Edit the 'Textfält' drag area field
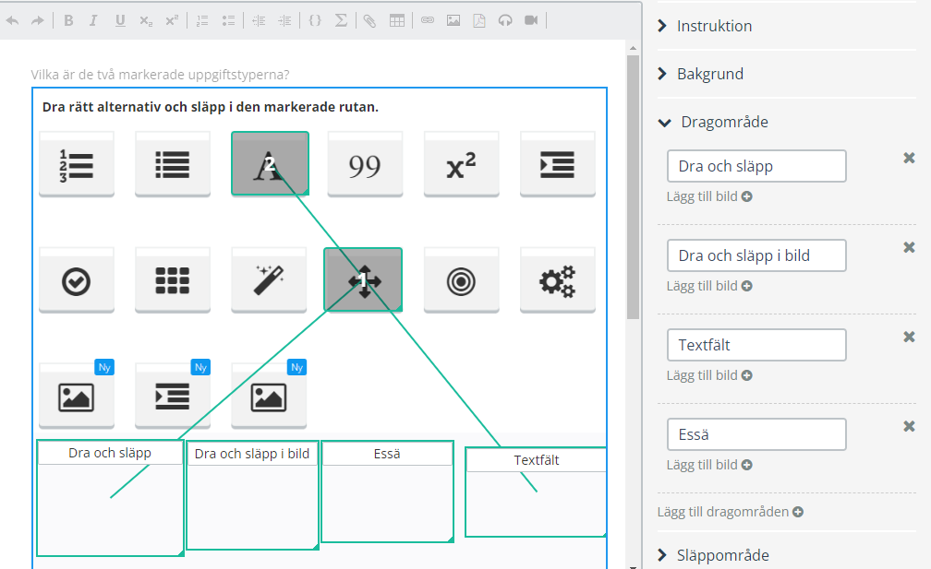The width and height of the screenshot is (931, 569). pos(756,345)
